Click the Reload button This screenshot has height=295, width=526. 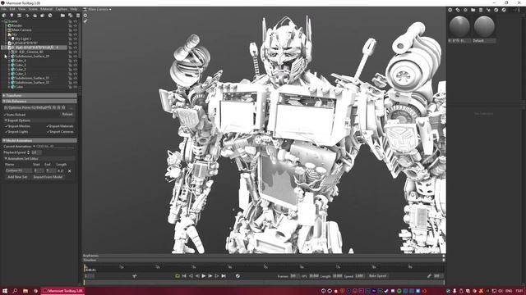tap(67, 115)
